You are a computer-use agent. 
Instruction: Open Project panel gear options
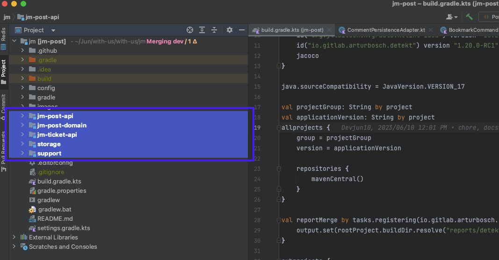coord(230,30)
